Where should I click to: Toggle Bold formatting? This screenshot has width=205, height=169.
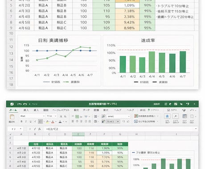click(21, 121)
